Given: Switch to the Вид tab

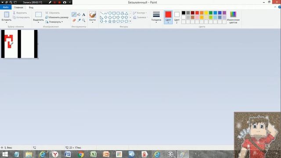Looking at the screenshot, I should point(31,7).
